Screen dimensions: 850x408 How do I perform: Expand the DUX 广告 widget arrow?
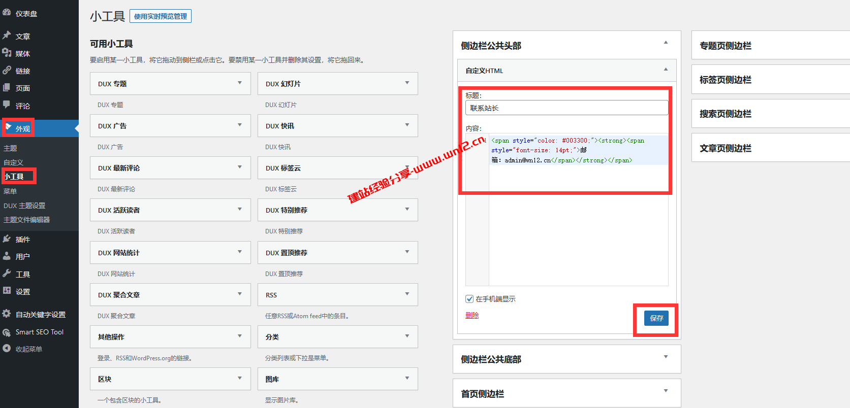pos(240,125)
